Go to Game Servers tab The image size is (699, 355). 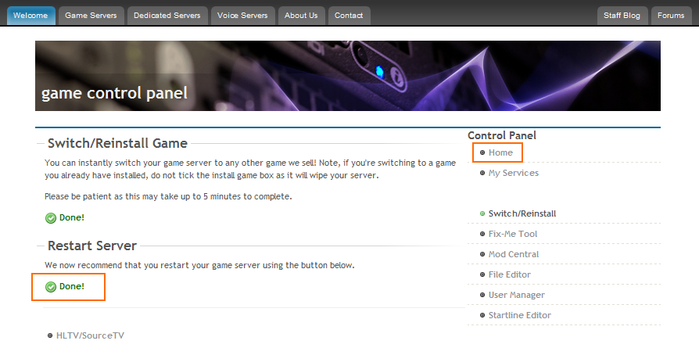pos(91,16)
